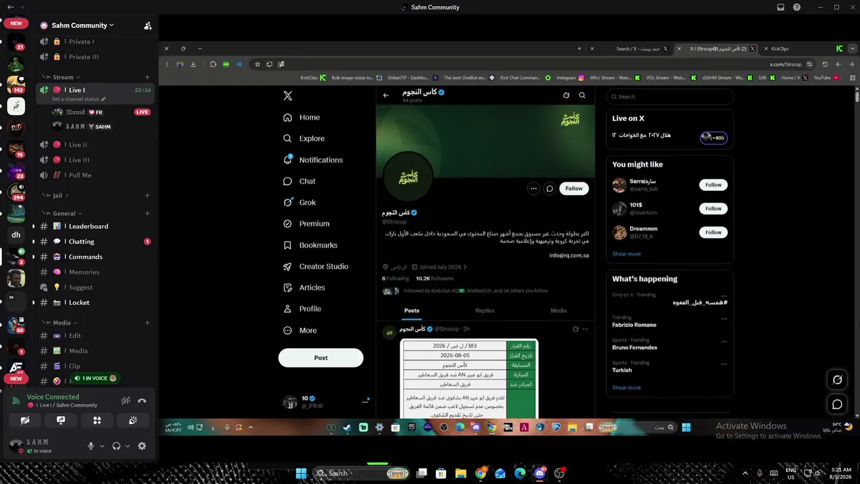Click the Windows Start button in taskbar
Image resolution: width=860 pixels, height=484 pixels.
(x=301, y=473)
